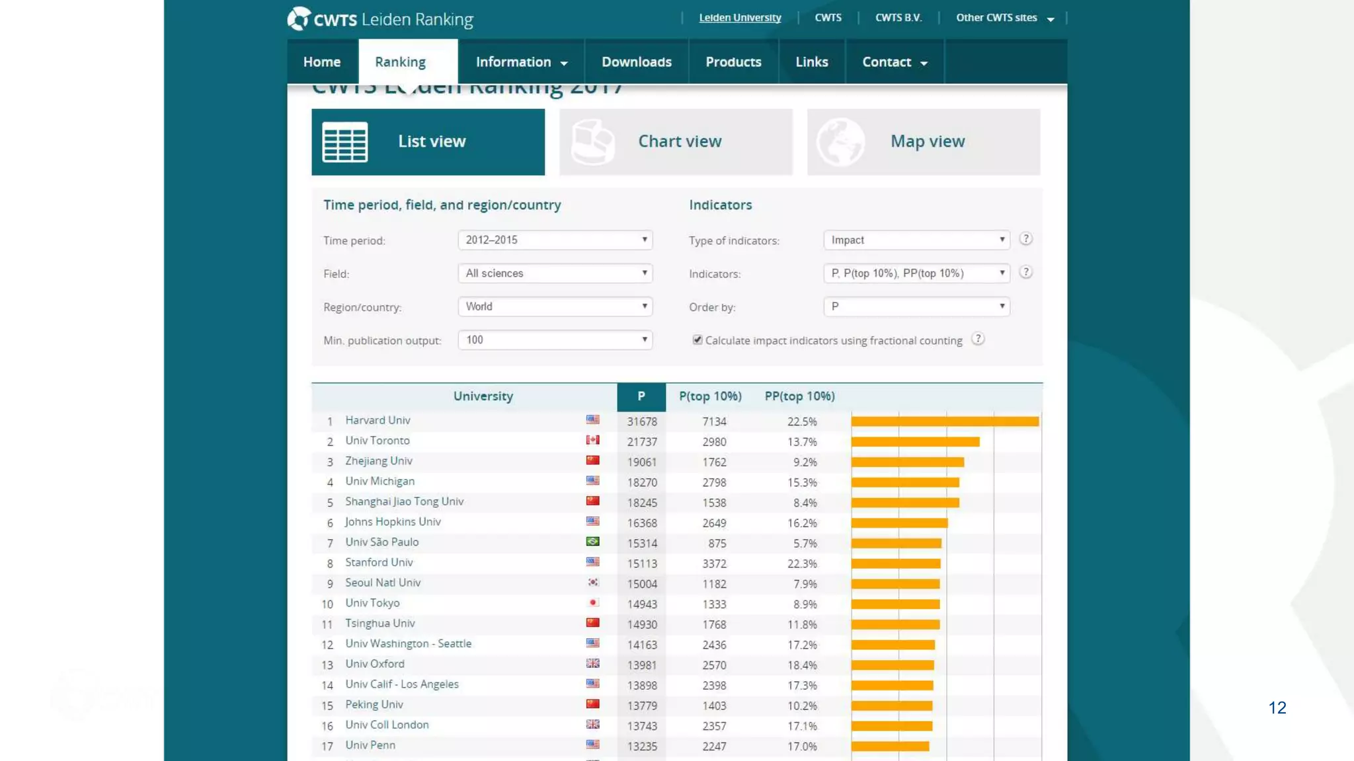Click the Brazilian flag beside Univ São Paulo
This screenshot has height=761, width=1354.
[x=592, y=542]
